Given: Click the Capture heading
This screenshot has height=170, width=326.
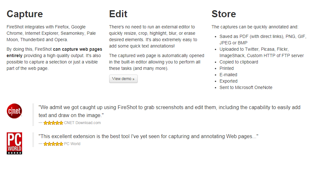Looking at the screenshot, I should (x=25, y=14).
